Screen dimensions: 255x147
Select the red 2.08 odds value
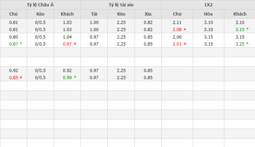point(177,29)
